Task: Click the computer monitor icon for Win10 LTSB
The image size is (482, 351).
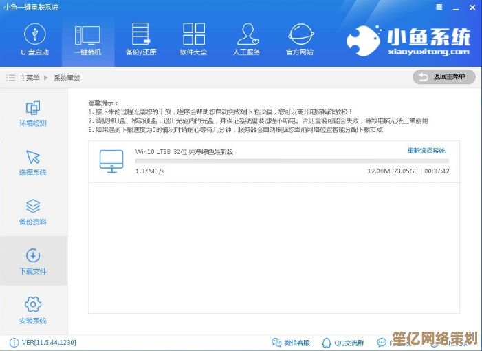Action: click(x=111, y=160)
